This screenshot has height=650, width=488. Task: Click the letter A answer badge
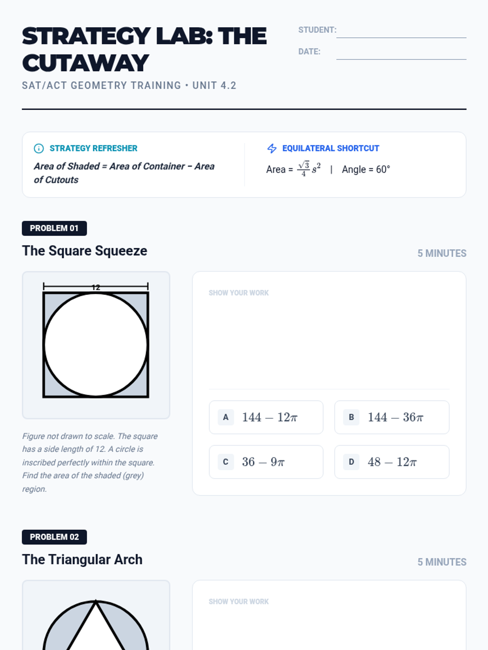(226, 417)
